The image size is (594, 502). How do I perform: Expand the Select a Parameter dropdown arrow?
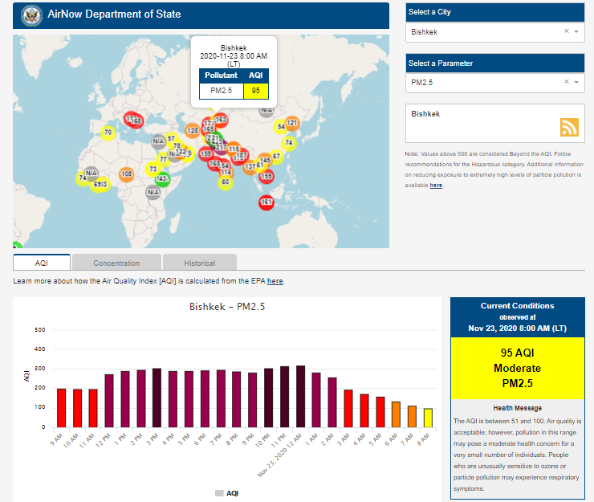(x=576, y=83)
